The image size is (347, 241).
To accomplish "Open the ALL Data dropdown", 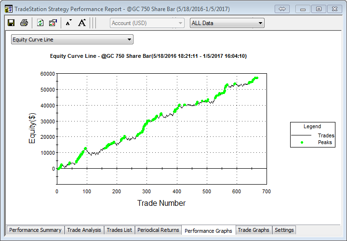I will (x=227, y=23).
